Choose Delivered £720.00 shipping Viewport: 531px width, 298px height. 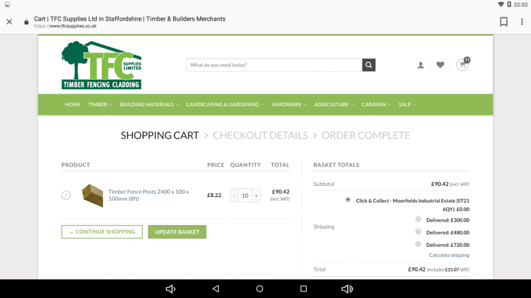[417, 244]
